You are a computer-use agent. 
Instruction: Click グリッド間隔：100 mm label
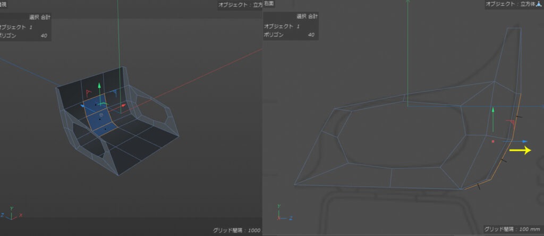coord(512,230)
